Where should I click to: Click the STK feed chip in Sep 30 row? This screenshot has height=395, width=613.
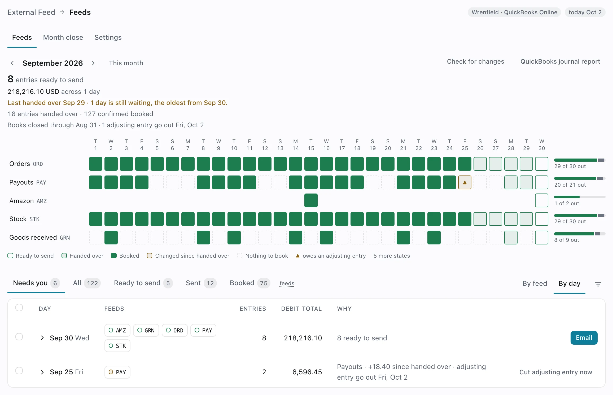click(x=117, y=346)
